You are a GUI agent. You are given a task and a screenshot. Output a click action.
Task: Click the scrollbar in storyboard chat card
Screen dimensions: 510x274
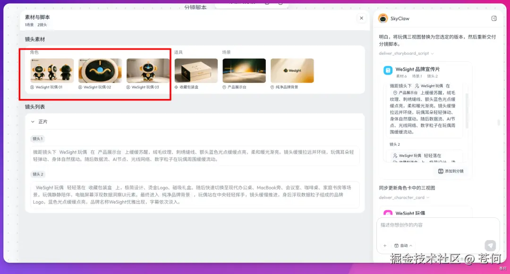(x=467, y=110)
